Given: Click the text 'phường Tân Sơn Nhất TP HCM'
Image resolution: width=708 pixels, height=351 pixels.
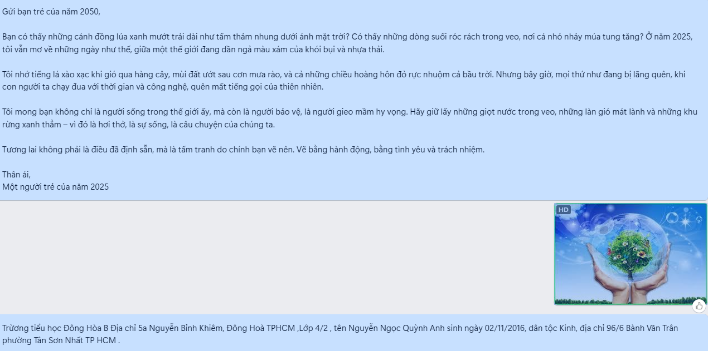Looking at the screenshot, I should (61, 340).
